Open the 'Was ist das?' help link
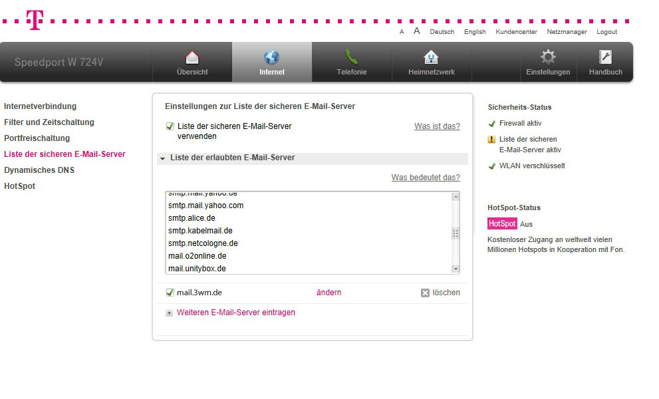Image resolution: width=659 pixels, height=399 pixels. pyautogui.click(x=437, y=126)
